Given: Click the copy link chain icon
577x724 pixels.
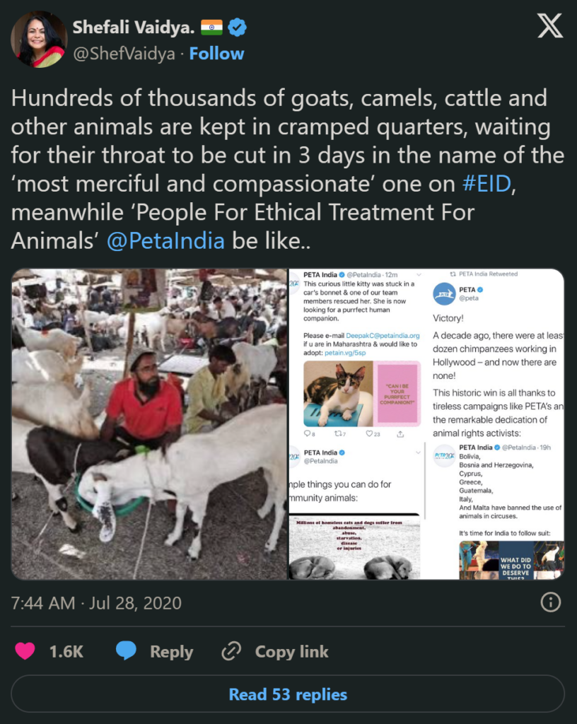Looking at the screenshot, I should [x=231, y=651].
